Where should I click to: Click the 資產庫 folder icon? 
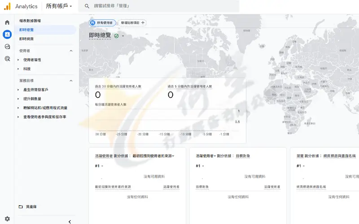(x=21, y=207)
